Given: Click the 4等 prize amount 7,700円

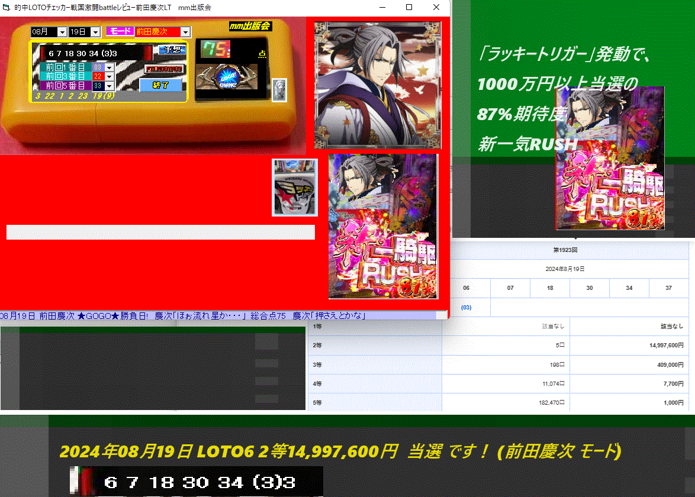Looking at the screenshot, I should point(673,384).
